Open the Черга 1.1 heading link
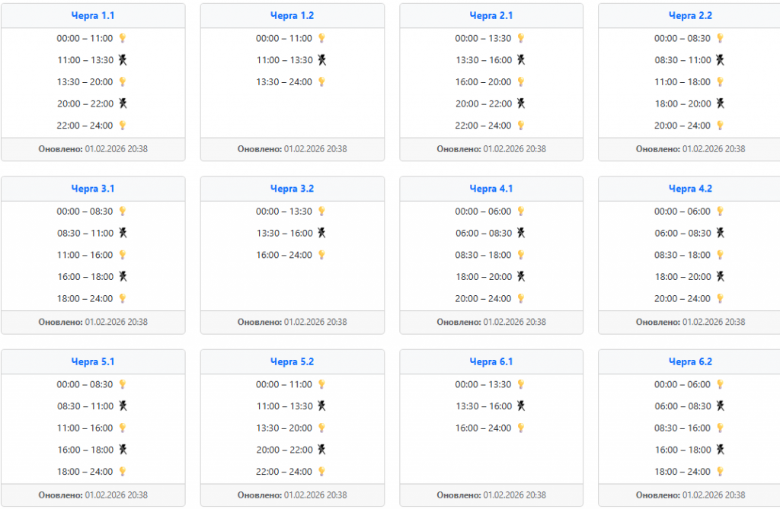This screenshot has width=780, height=509. [x=93, y=16]
